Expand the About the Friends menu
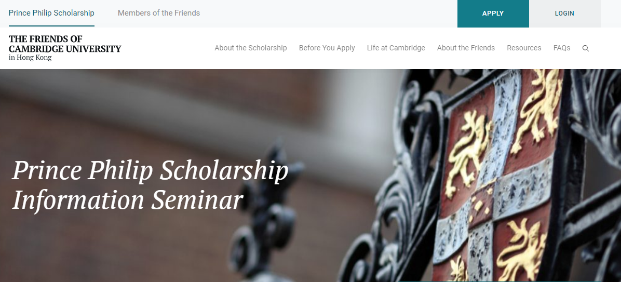This screenshot has height=282, width=621. (x=466, y=48)
